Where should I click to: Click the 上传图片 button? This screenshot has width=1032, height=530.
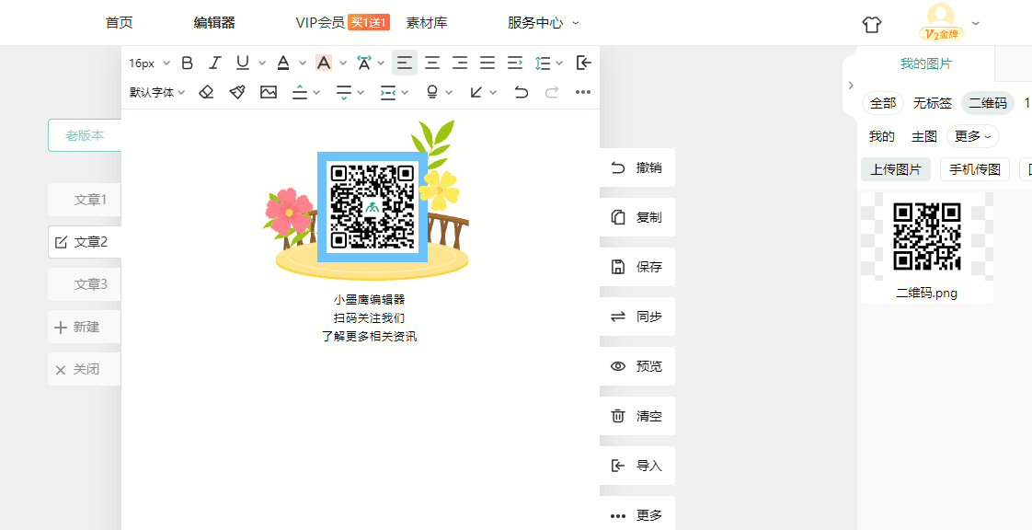pos(896,169)
